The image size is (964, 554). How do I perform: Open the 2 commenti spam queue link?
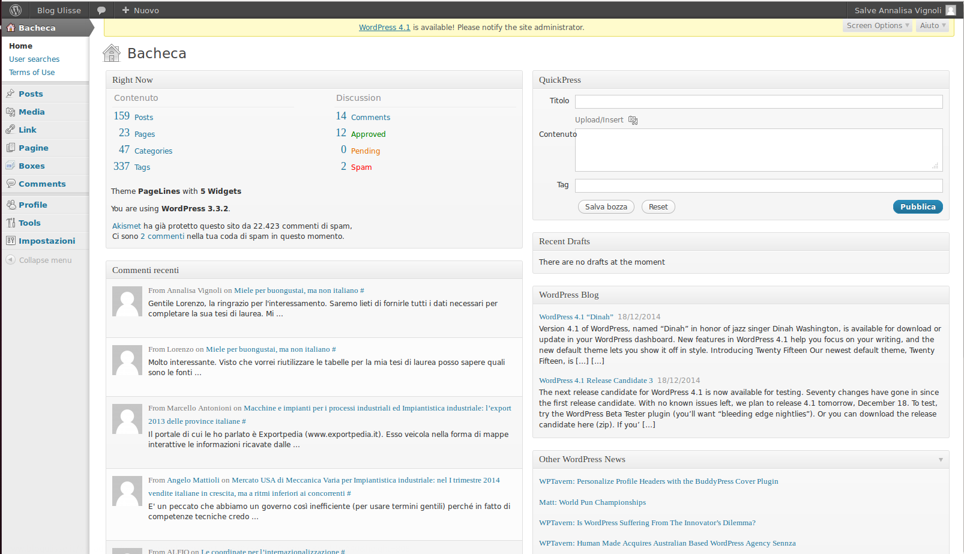coord(163,236)
